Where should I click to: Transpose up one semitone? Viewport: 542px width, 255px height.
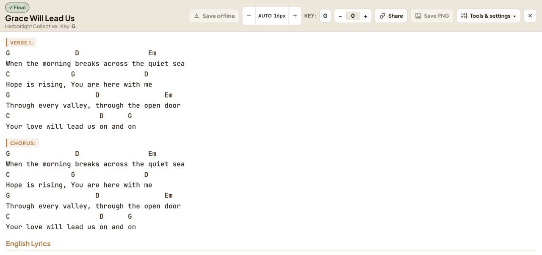point(365,16)
